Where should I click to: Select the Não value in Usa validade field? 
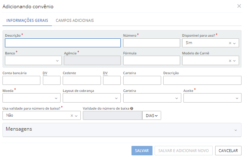pyautogui.click(x=9, y=115)
